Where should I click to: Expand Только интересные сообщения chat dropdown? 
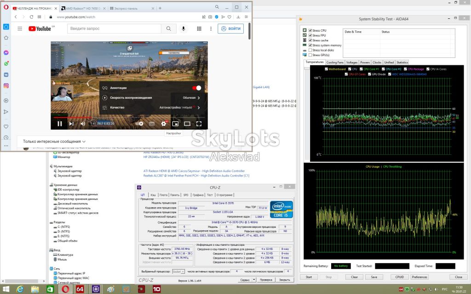click(54, 141)
